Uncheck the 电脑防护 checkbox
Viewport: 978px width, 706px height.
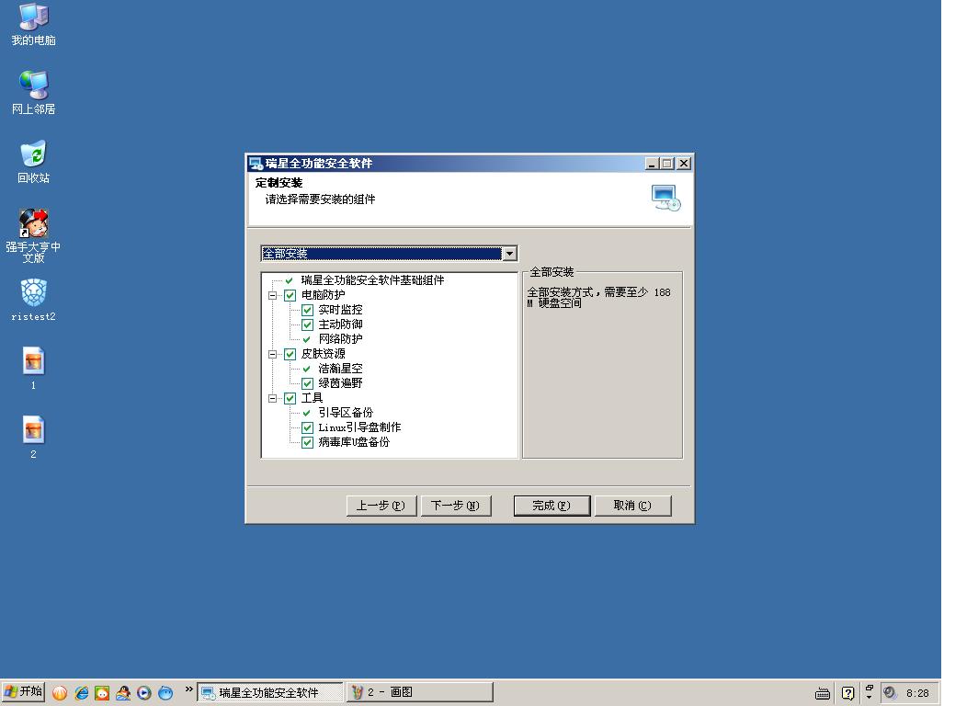(x=290, y=296)
